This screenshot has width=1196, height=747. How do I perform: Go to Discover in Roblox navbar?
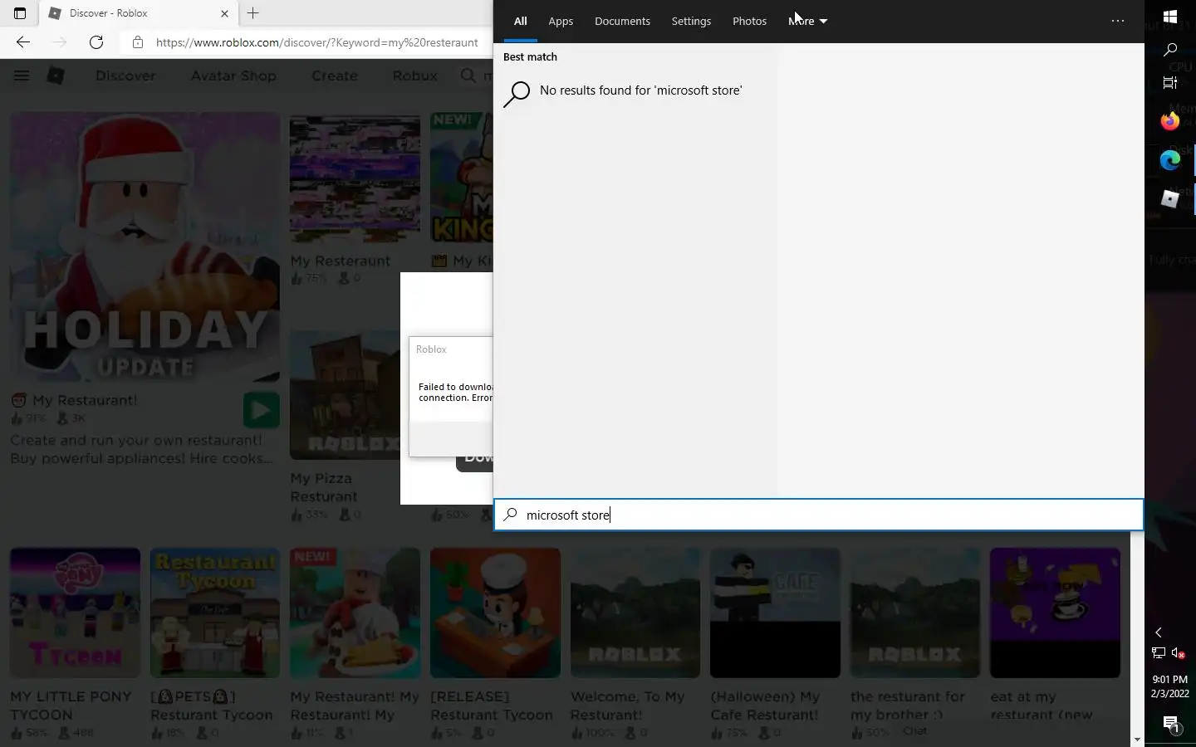[125, 76]
